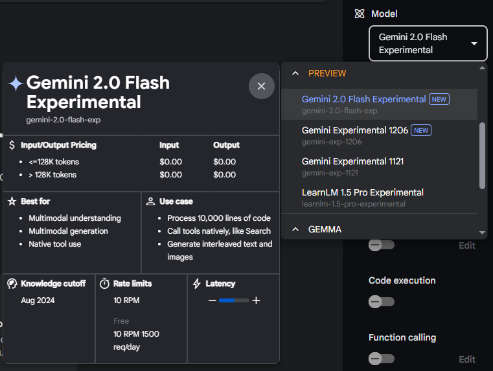Click the latency plus icon
The image size is (493, 371).
tap(257, 300)
